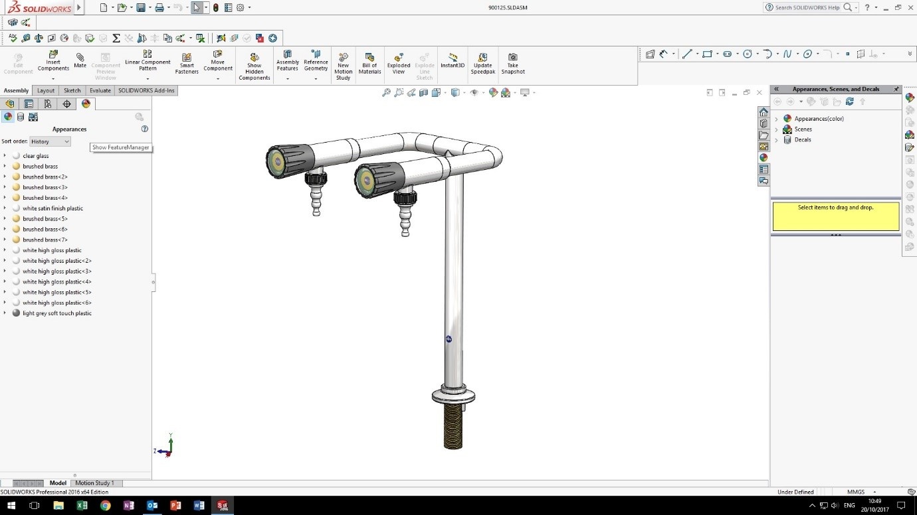Open the Insert Components dropdown arrow

click(53, 79)
